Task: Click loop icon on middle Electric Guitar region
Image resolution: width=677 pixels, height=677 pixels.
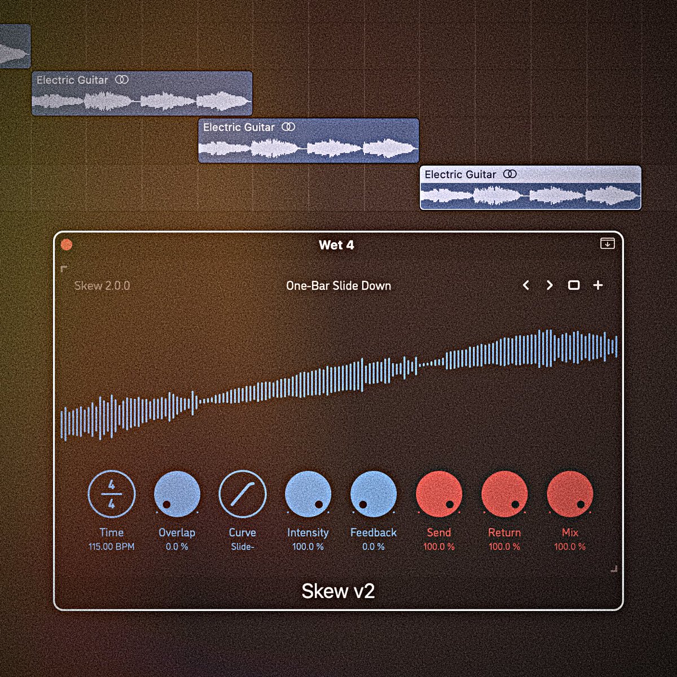Action: tap(288, 127)
